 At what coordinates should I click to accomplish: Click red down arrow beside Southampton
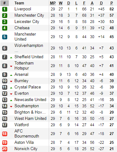pyautogui.click(x=11, y=107)
